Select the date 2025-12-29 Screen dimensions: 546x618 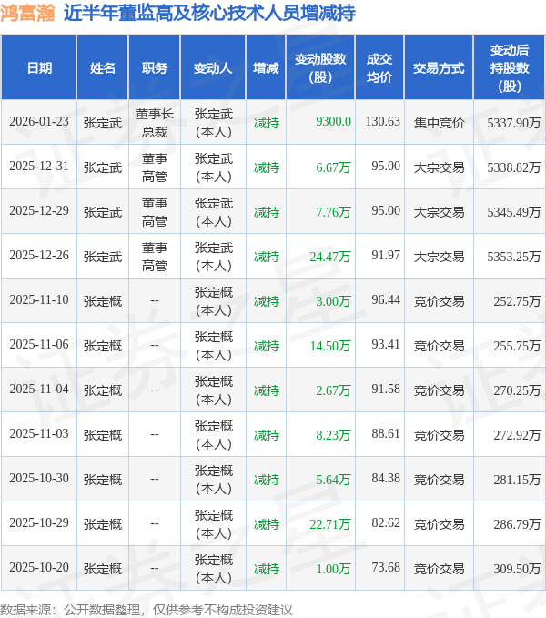point(39,210)
